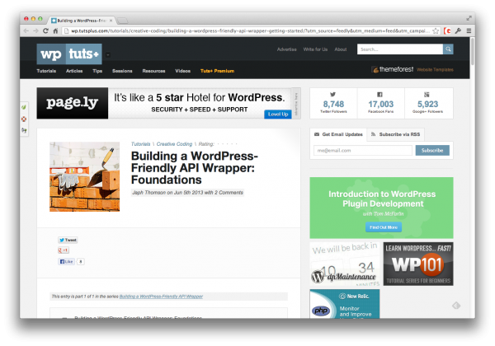Click the Write for Us link

pyautogui.click(x=315, y=49)
